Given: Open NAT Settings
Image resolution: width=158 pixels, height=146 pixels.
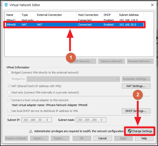Looking at the screenshot, I should (136, 86).
